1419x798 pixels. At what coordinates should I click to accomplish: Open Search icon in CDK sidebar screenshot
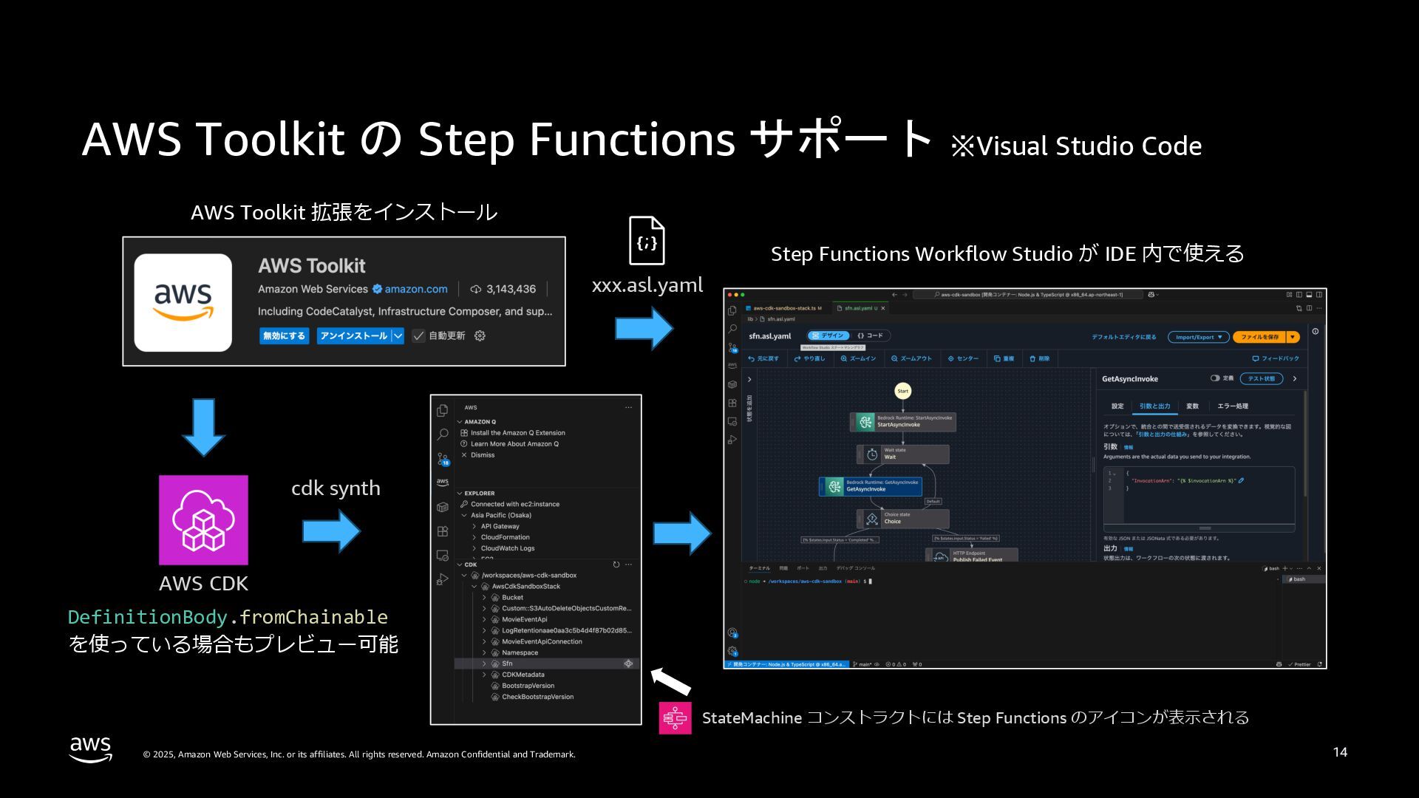point(442,434)
